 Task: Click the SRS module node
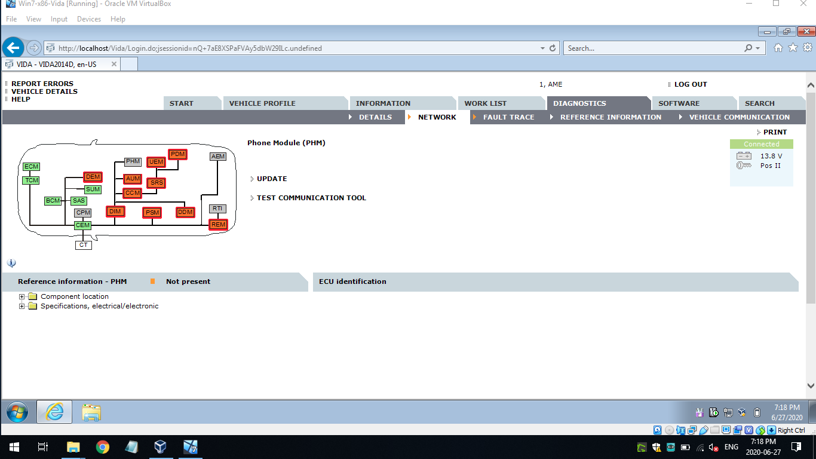click(157, 183)
